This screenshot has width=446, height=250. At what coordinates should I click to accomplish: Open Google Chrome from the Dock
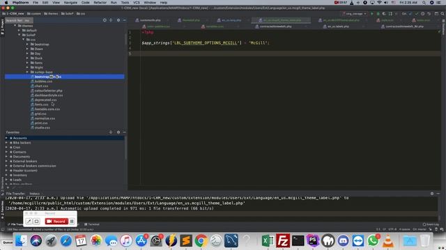201,241
